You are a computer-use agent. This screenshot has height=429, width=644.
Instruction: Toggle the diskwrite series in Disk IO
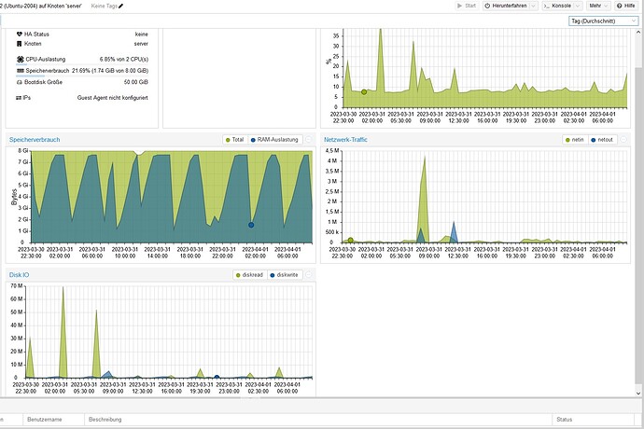[285, 274]
